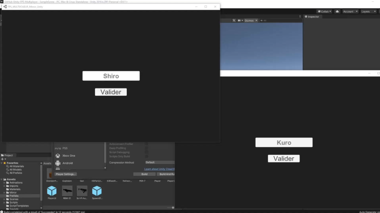Click the Valider button below Shiro
Image resolution: width=380 pixels, height=213 pixels.
(111, 92)
